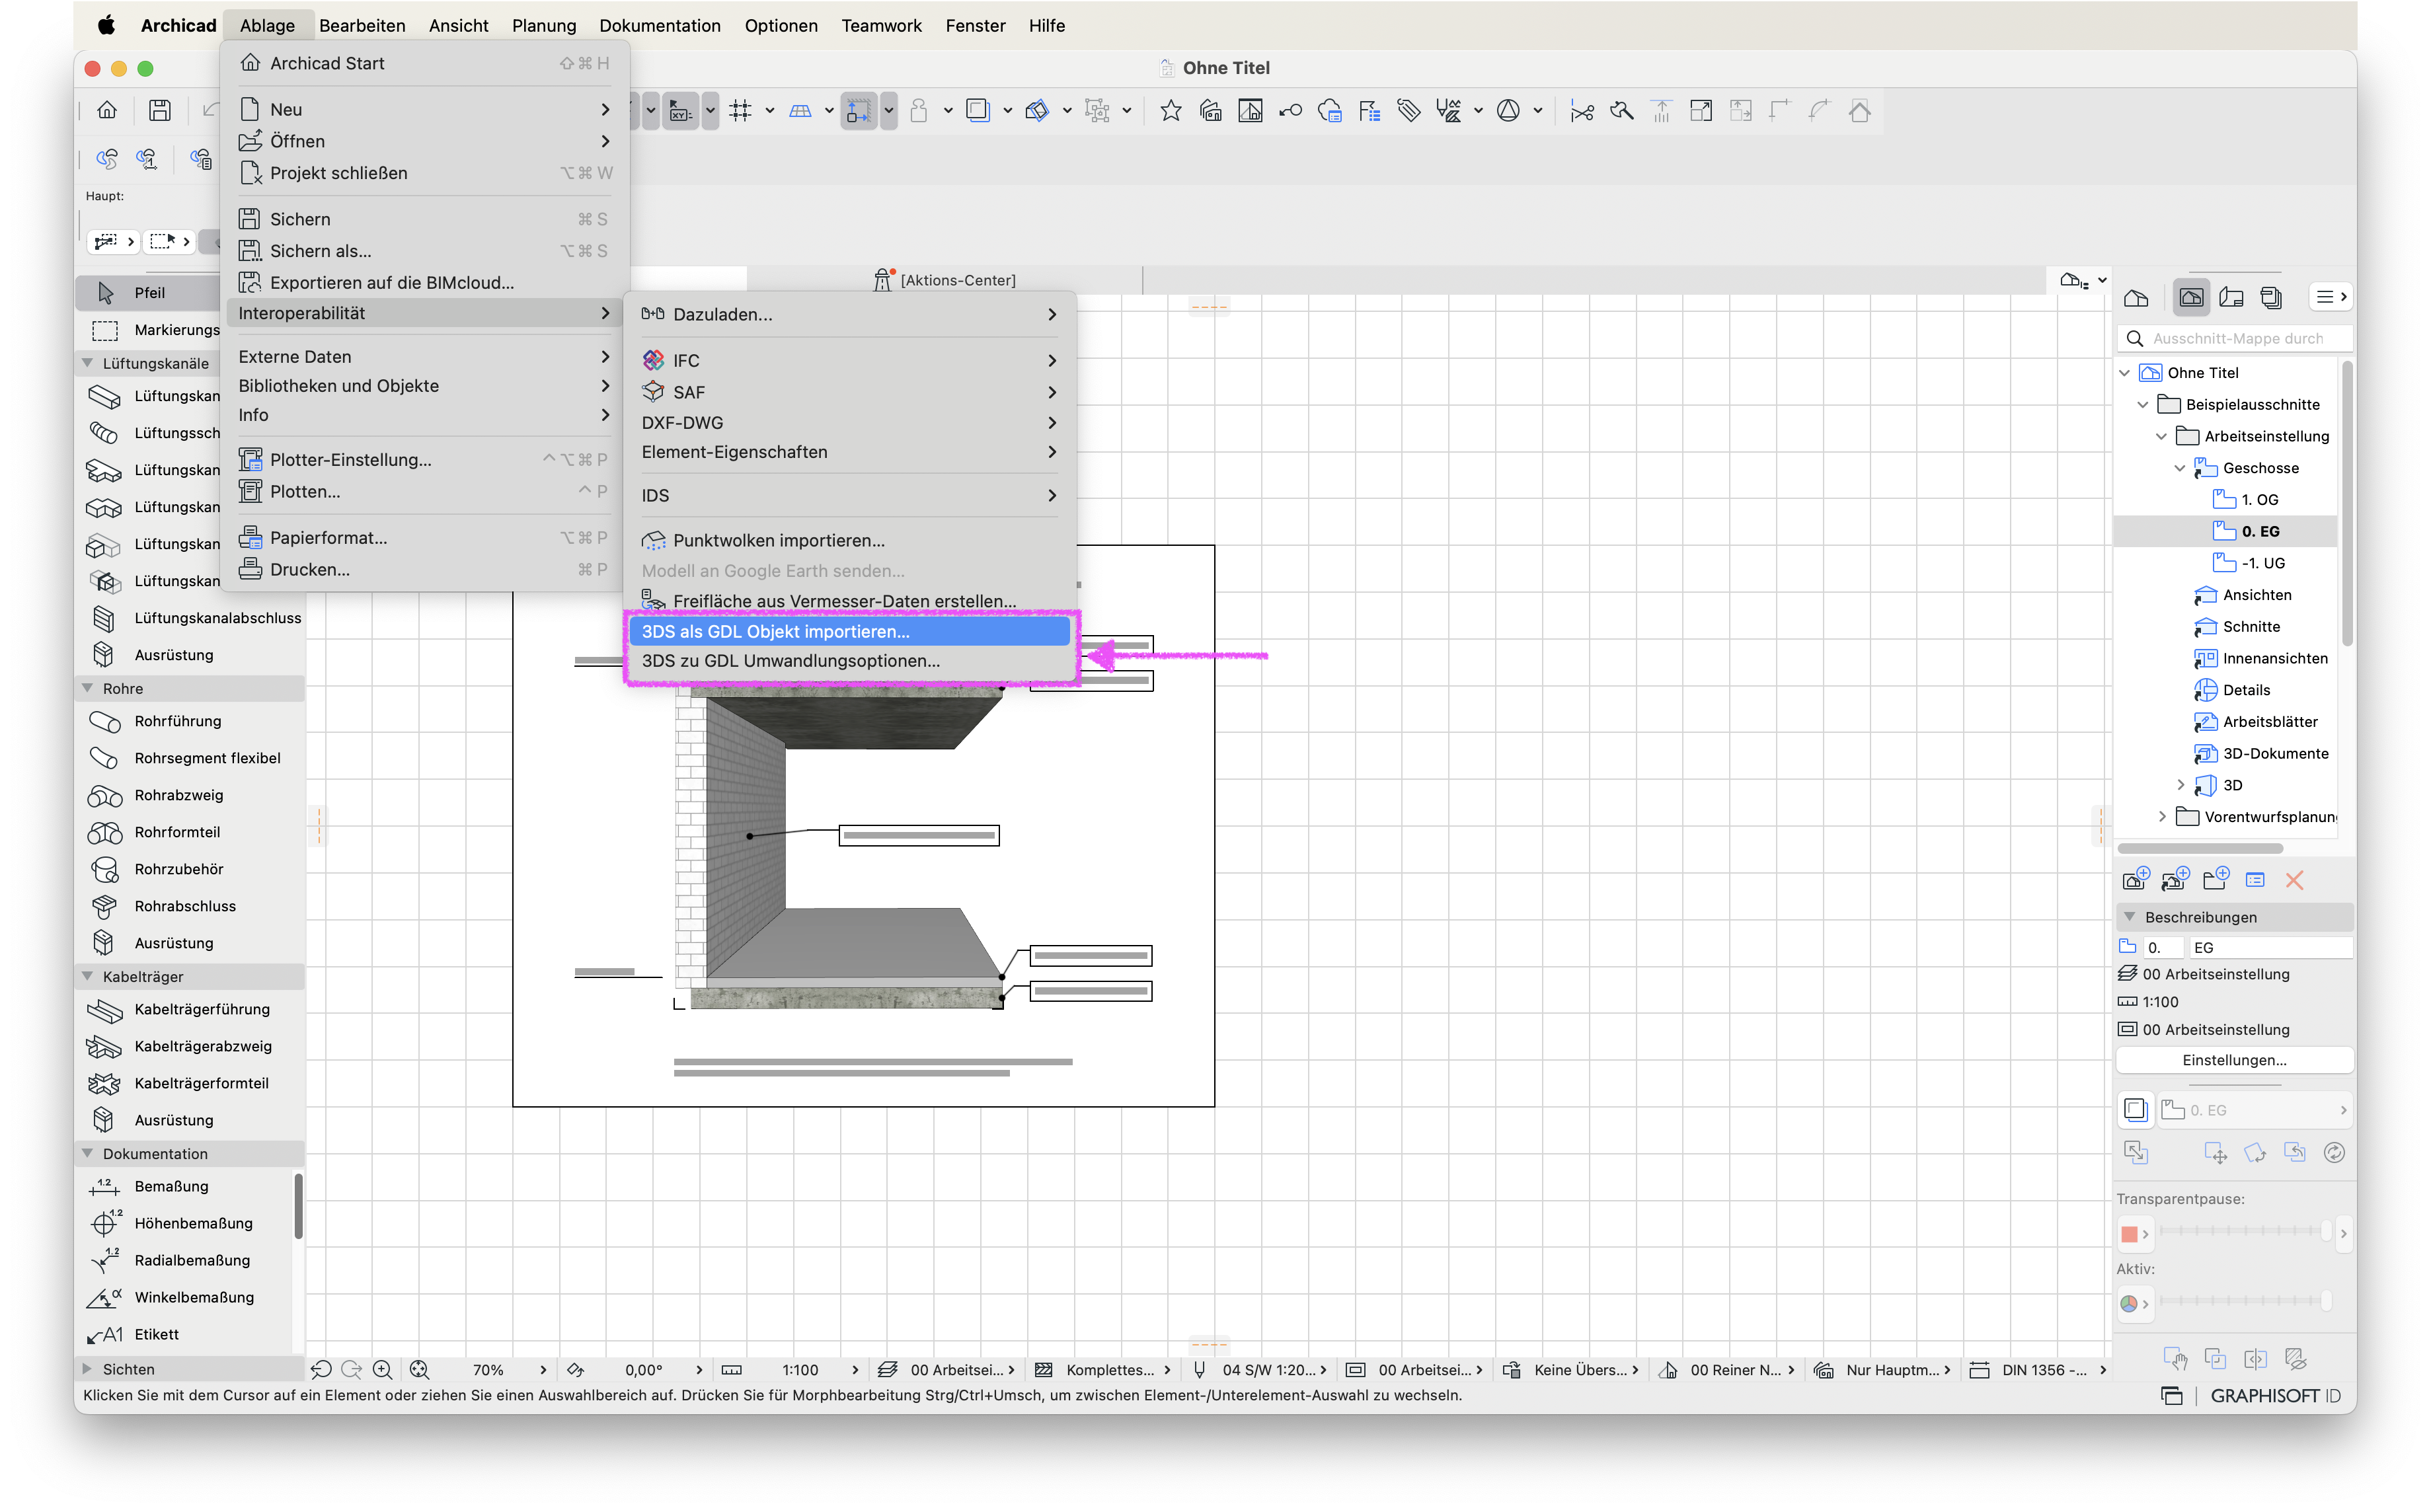Click the red X delete icon in navigator
Image resolution: width=2431 pixels, height=1512 pixels.
tap(2294, 880)
